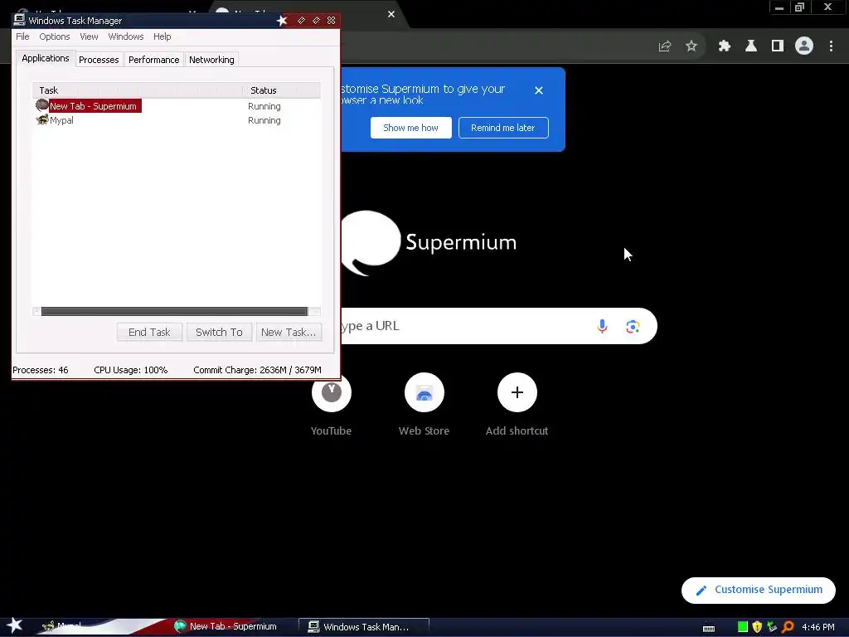Open the three-dot menu in Supermium
849x637 pixels.
(831, 46)
